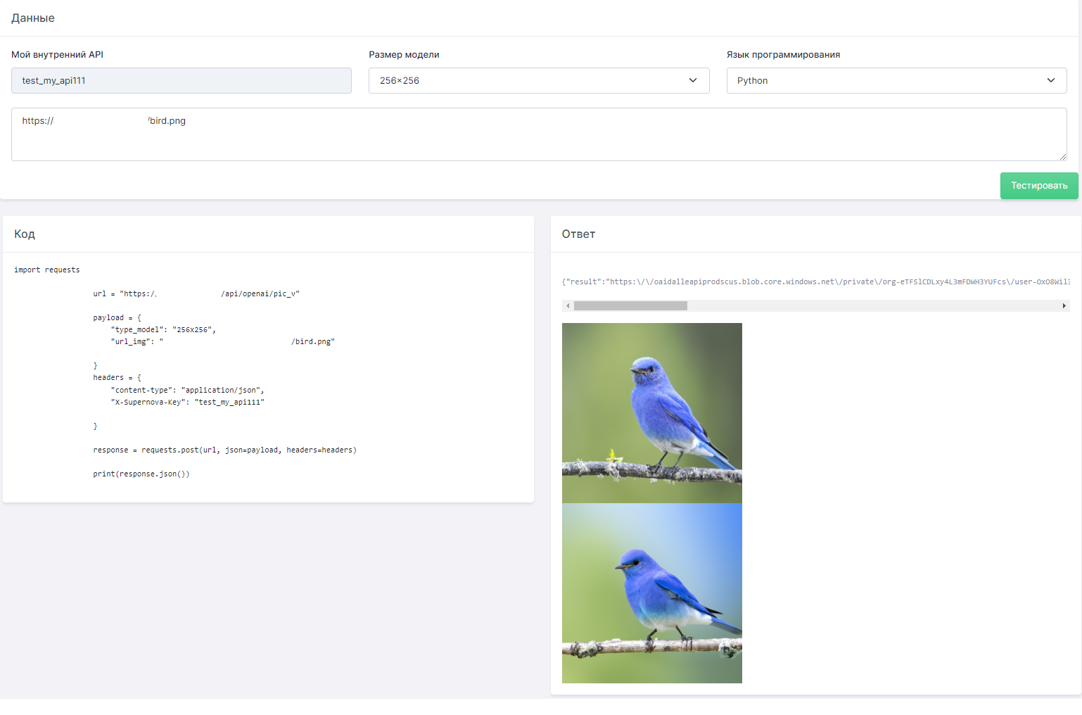
Task: Click the image URL textarea
Action: click(x=539, y=134)
